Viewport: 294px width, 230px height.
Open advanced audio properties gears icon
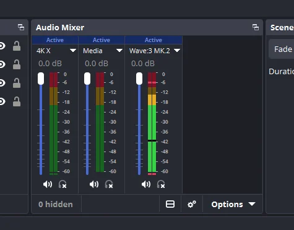click(192, 204)
